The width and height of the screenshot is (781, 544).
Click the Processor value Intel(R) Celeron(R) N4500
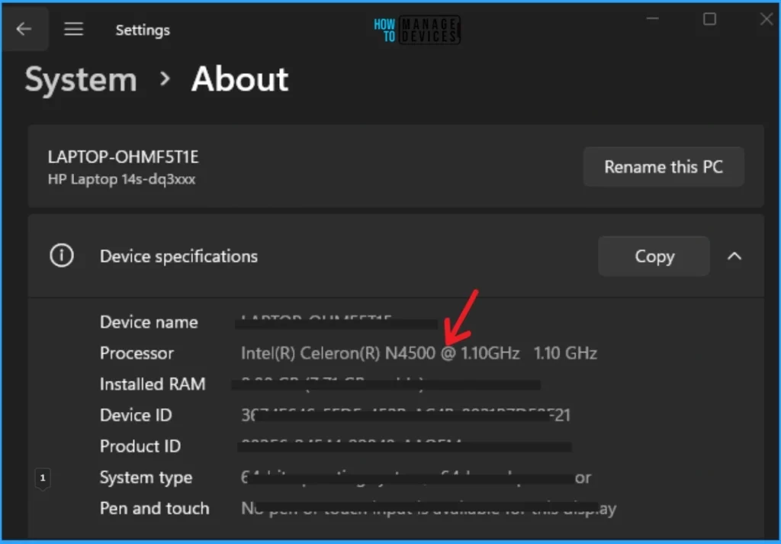419,353
